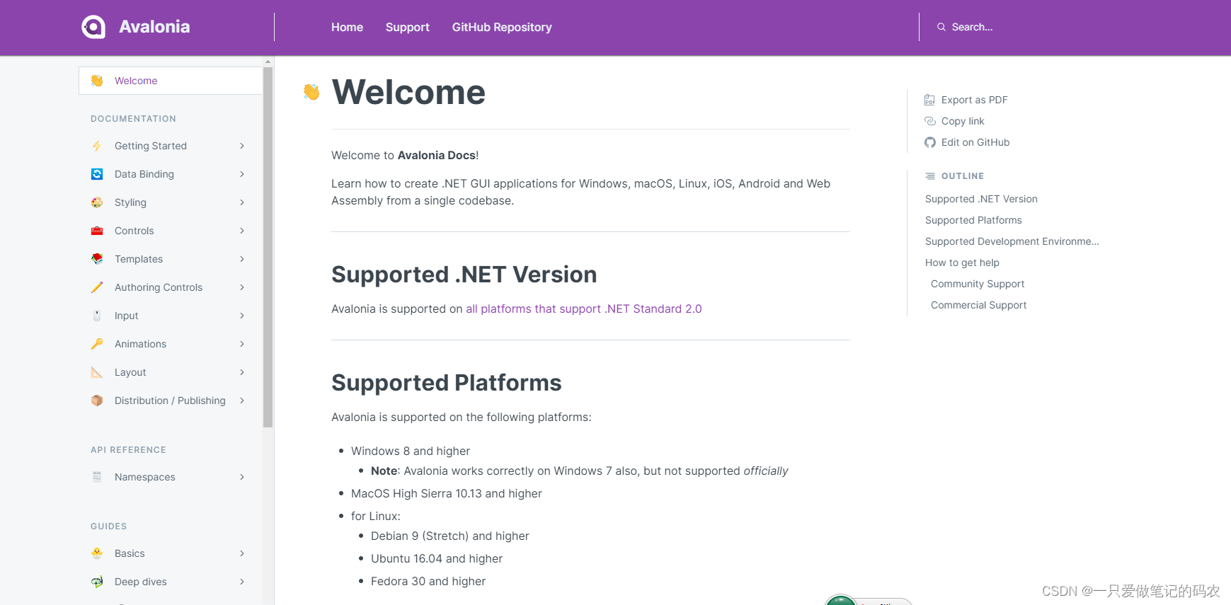Open the Getting Started docs entry
The height and width of the screenshot is (605, 1231).
pyautogui.click(x=151, y=146)
